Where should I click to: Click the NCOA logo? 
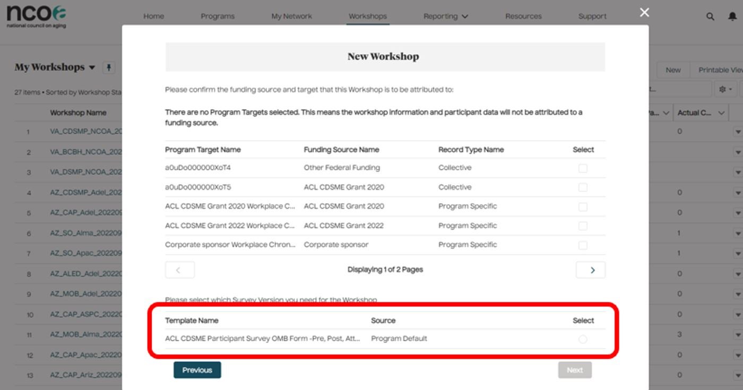pos(37,16)
